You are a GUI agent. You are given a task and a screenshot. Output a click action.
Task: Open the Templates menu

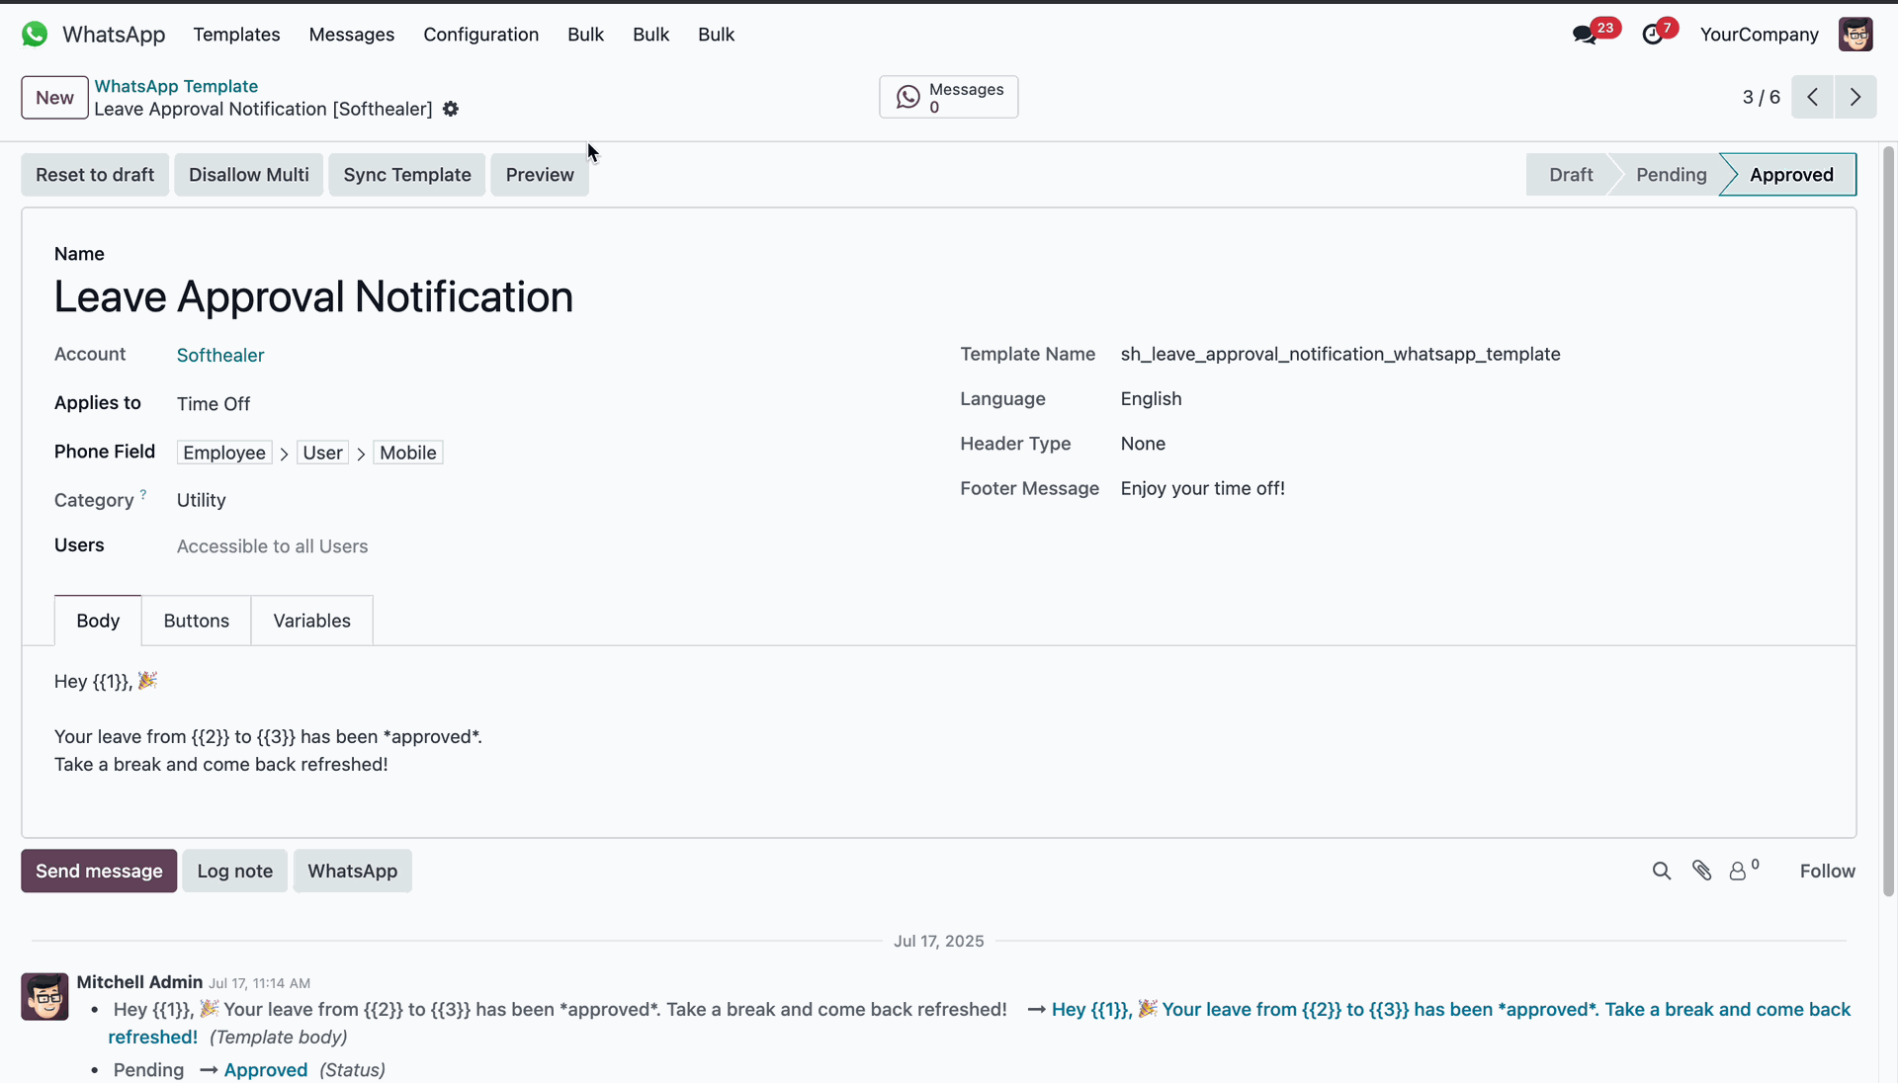(x=236, y=35)
